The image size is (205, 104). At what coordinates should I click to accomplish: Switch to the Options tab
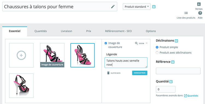coord(151,31)
